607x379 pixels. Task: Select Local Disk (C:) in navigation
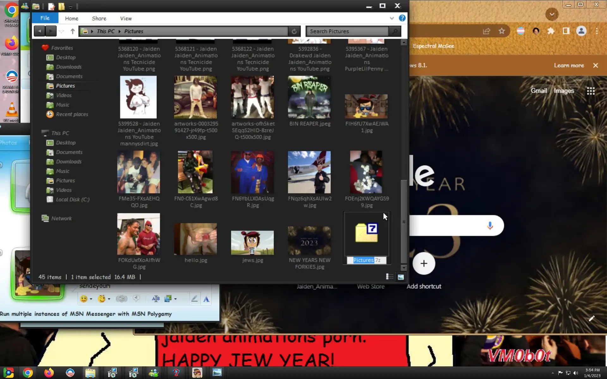72,199
